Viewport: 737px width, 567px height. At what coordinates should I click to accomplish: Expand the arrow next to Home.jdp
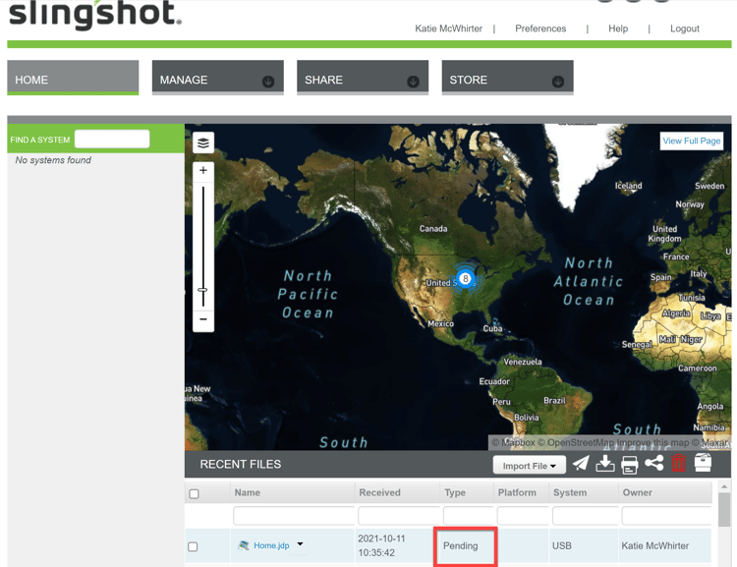[300, 544]
